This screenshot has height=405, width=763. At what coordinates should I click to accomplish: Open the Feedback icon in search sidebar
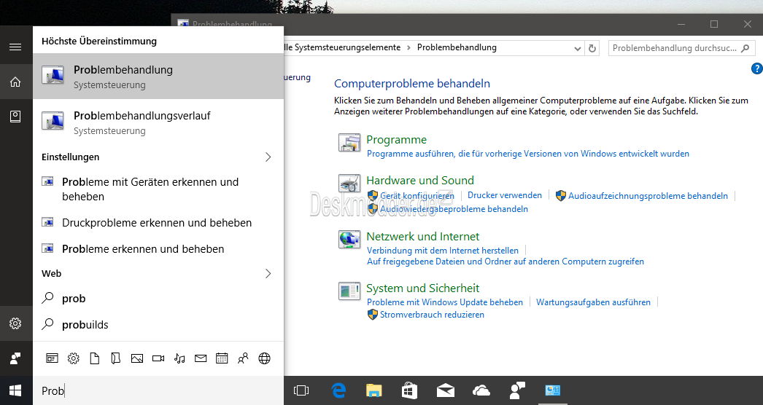(15, 358)
